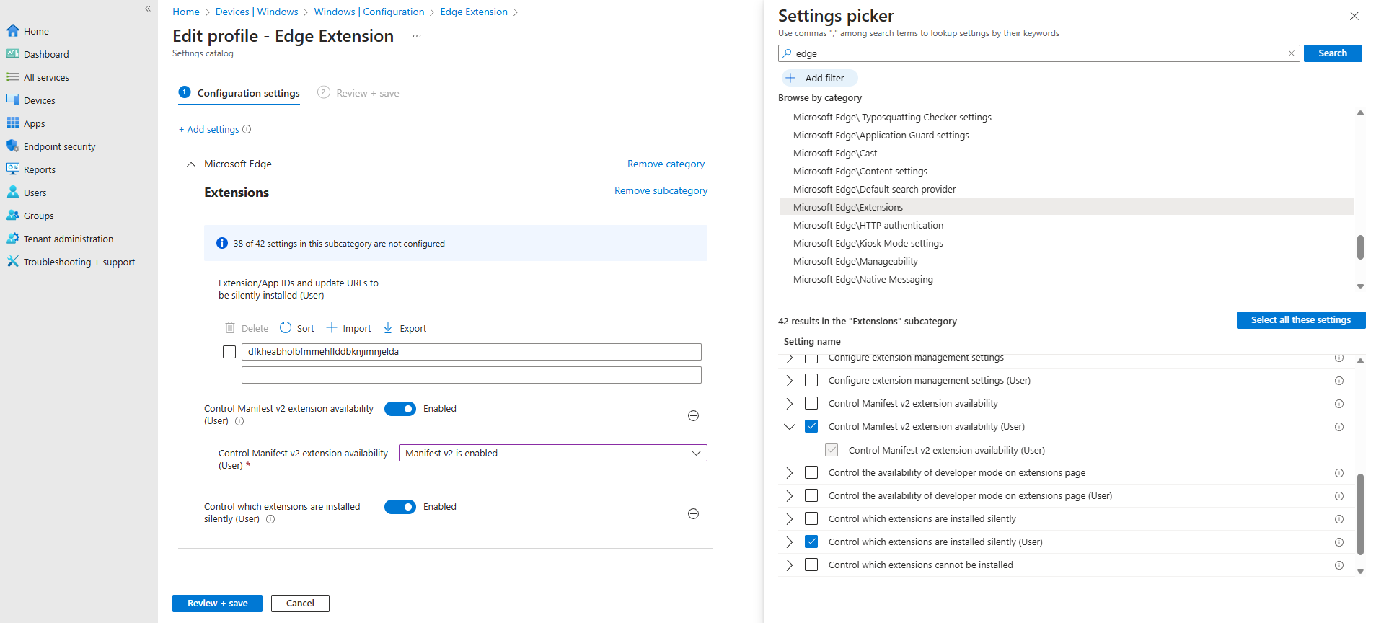
Task: Navigate to Devices | Windows breadcrumb
Action: tap(257, 12)
